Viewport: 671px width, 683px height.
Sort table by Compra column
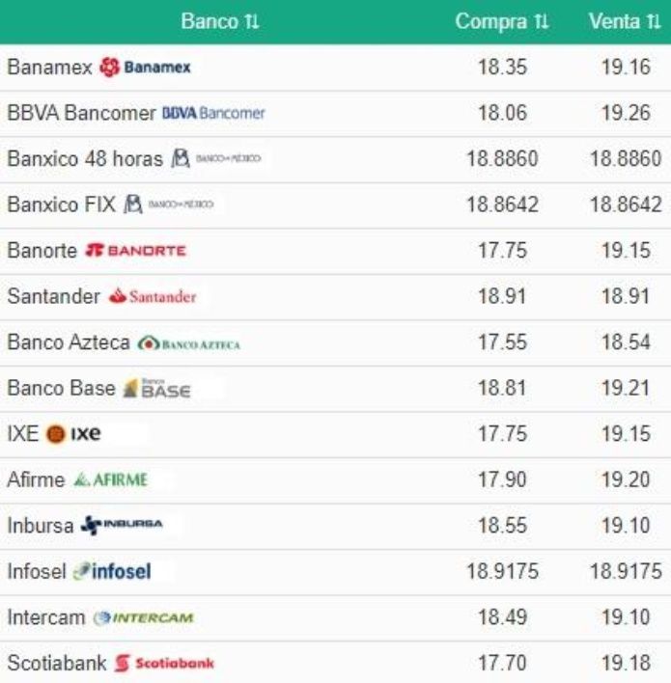pos(502,21)
